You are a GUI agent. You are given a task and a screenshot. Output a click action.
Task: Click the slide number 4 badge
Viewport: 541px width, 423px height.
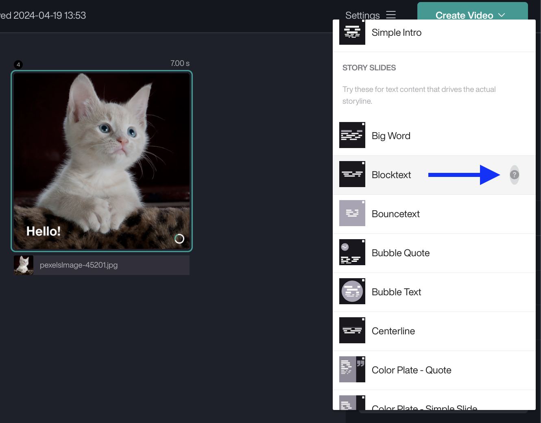[18, 64]
